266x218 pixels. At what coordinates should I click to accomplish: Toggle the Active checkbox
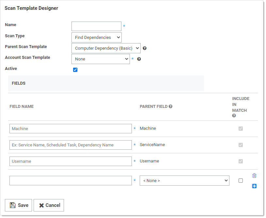[x=75, y=70]
